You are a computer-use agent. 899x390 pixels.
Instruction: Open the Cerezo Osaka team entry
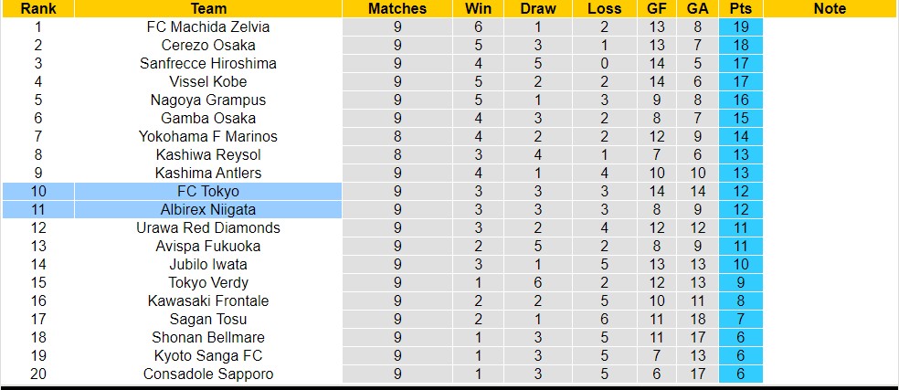tap(208, 46)
